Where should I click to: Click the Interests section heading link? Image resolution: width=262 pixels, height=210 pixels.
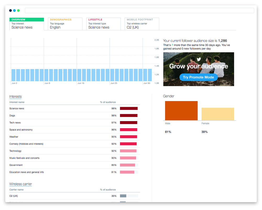pyautogui.click(x=15, y=97)
